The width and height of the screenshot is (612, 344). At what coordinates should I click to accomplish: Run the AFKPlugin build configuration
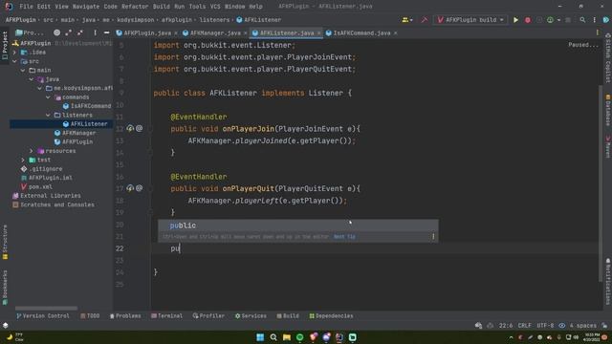515,20
